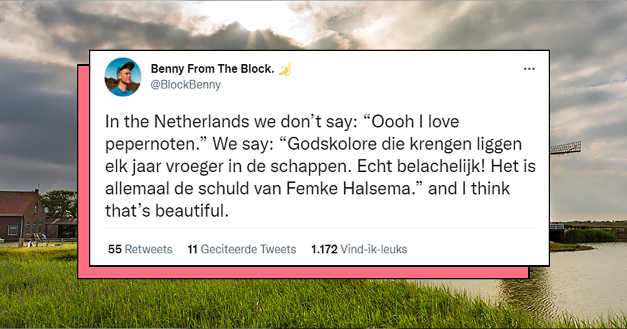This screenshot has height=329, width=627.
Task: Click Benny's profile avatar photo
Action: pos(123,77)
